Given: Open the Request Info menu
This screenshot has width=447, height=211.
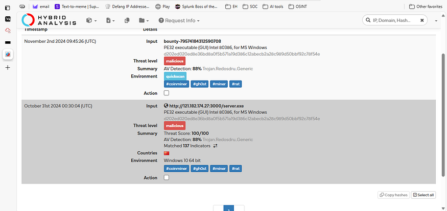Looking at the screenshot, I should tap(179, 20).
